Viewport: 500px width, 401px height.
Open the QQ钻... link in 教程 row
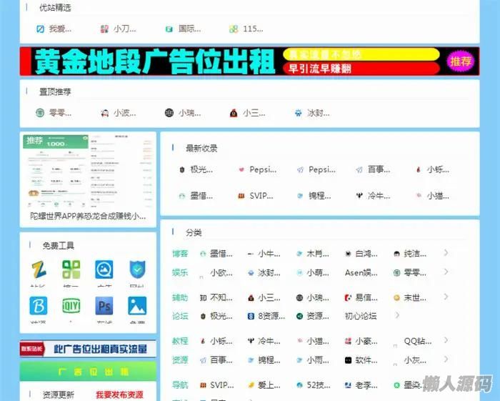pyautogui.click(x=418, y=341)
